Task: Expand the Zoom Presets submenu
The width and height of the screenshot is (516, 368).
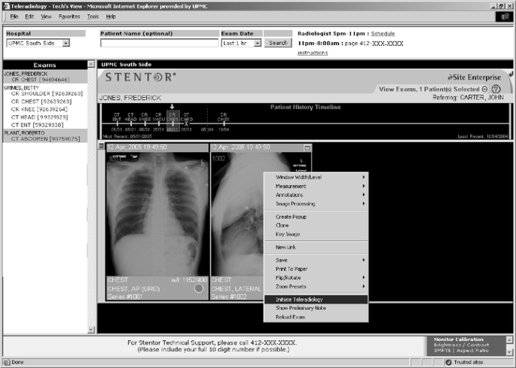Action: 316,287
